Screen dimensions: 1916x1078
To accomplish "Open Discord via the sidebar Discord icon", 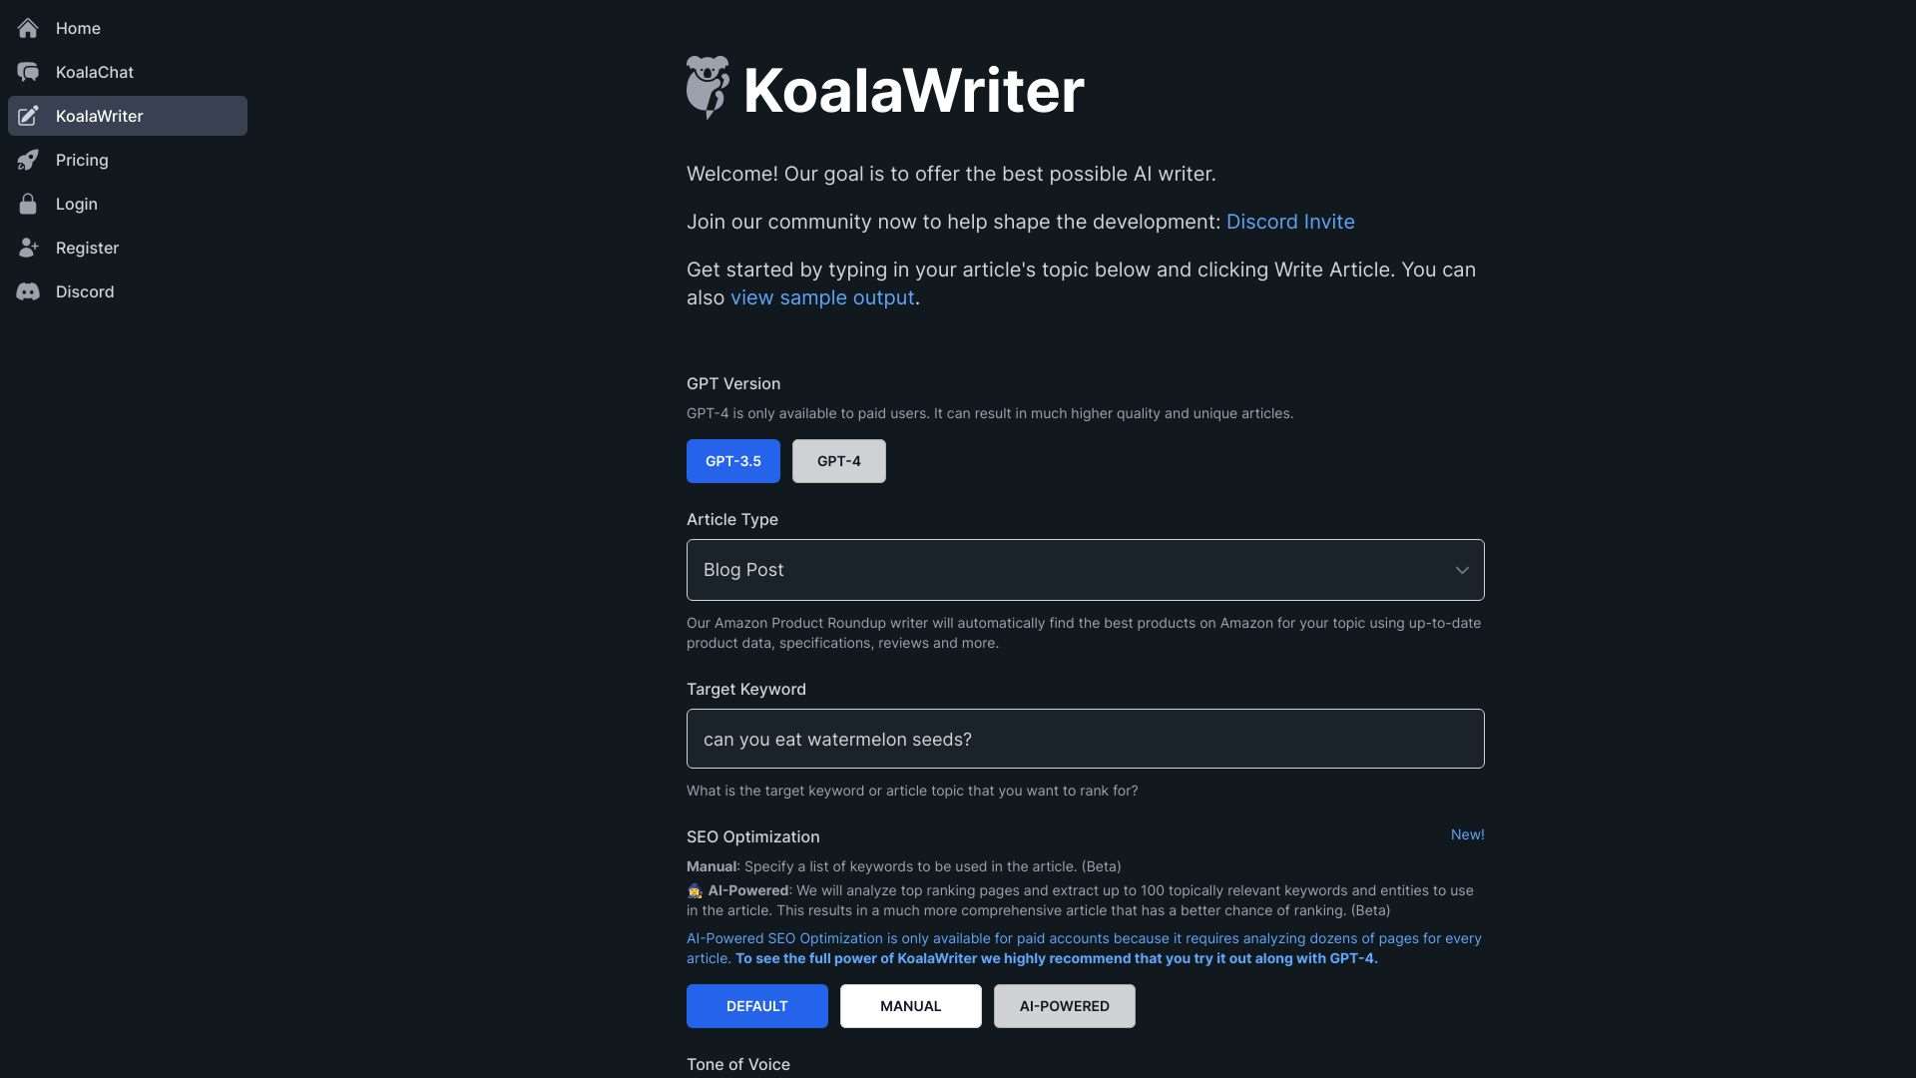I will (28, 291).
